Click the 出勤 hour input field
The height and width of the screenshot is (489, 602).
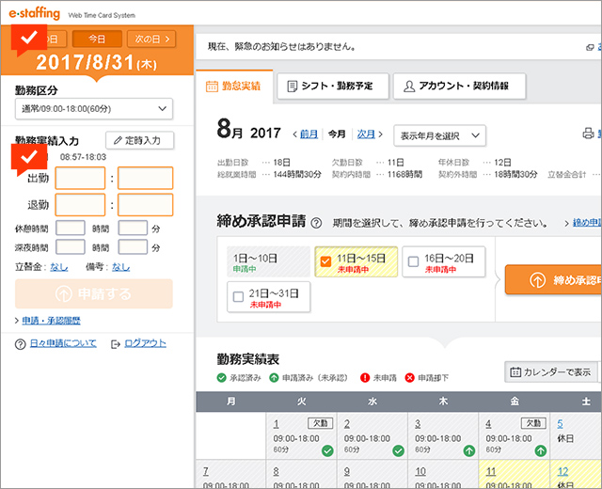click(x=80, y=178)
